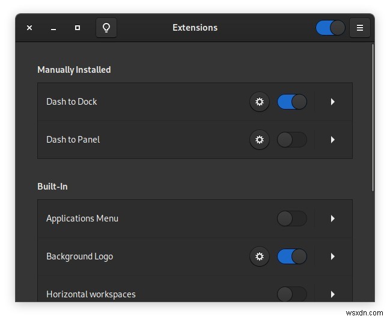The height and width of the screenshot is (319, 390).
Task: Enable the Dash to Panel extension
Action: (x=292, y=140)
